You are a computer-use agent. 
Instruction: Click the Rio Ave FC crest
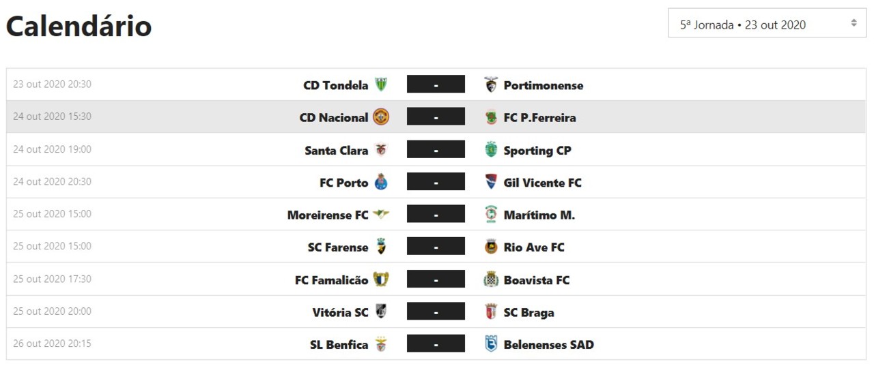point(491,247)
